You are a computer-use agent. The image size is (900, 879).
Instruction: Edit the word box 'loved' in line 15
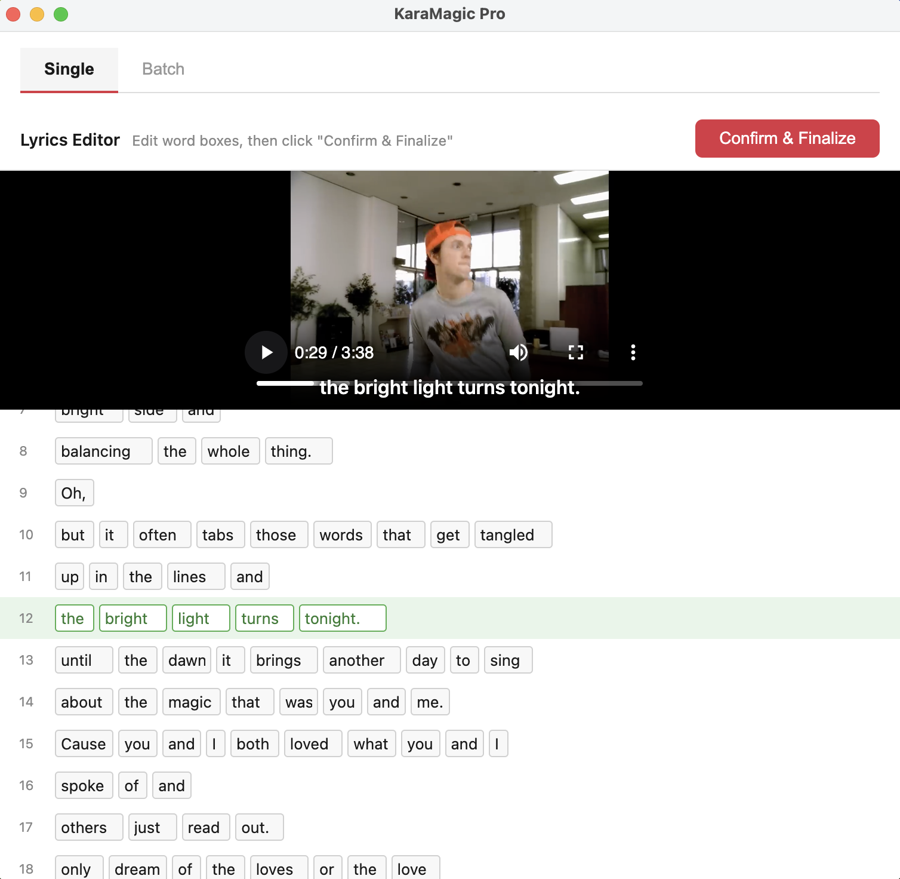[313, 744]
